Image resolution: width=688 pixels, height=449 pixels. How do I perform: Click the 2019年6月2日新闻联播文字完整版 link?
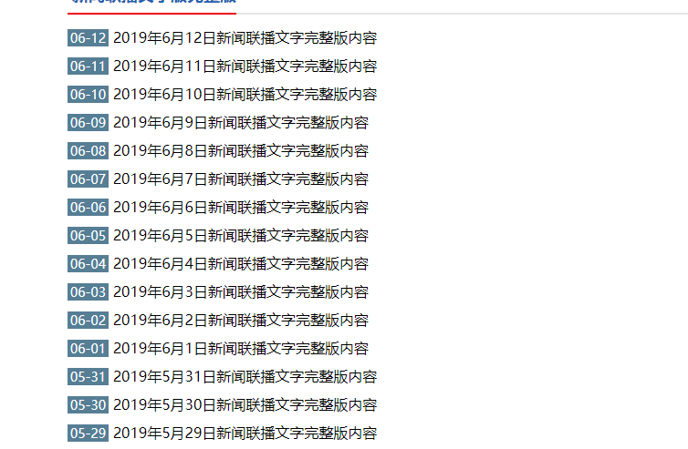[241, 321]
